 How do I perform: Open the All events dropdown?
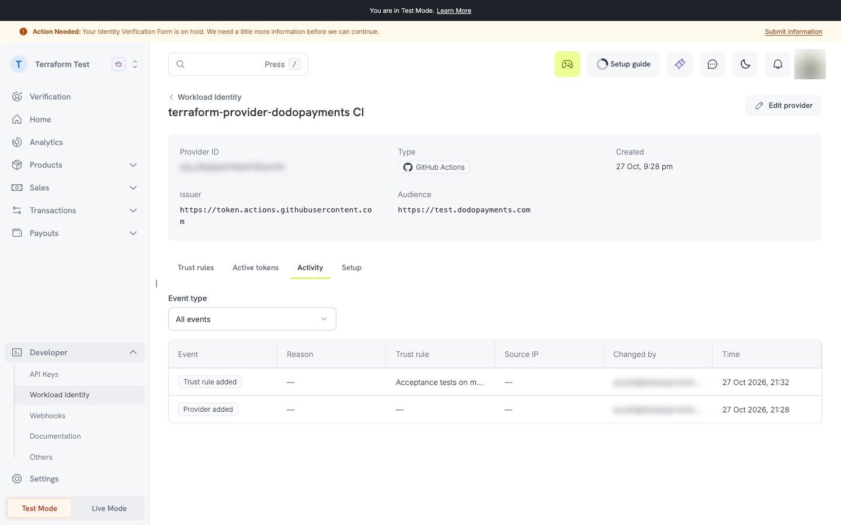252,319
